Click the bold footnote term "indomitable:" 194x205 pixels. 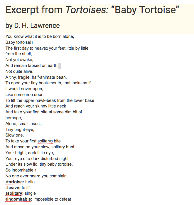click(20, 199)
